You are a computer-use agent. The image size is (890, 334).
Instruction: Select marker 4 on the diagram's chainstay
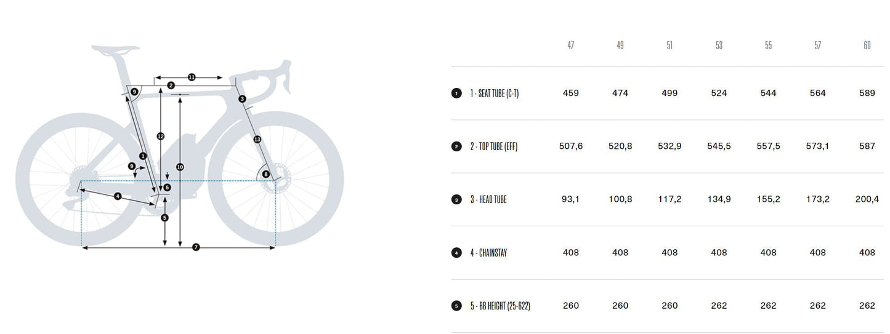tap(118, 197)
